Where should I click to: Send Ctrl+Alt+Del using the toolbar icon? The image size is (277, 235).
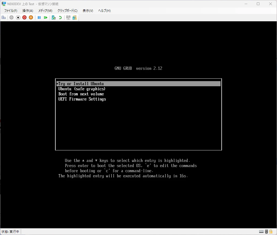click(x=4, y=18)
